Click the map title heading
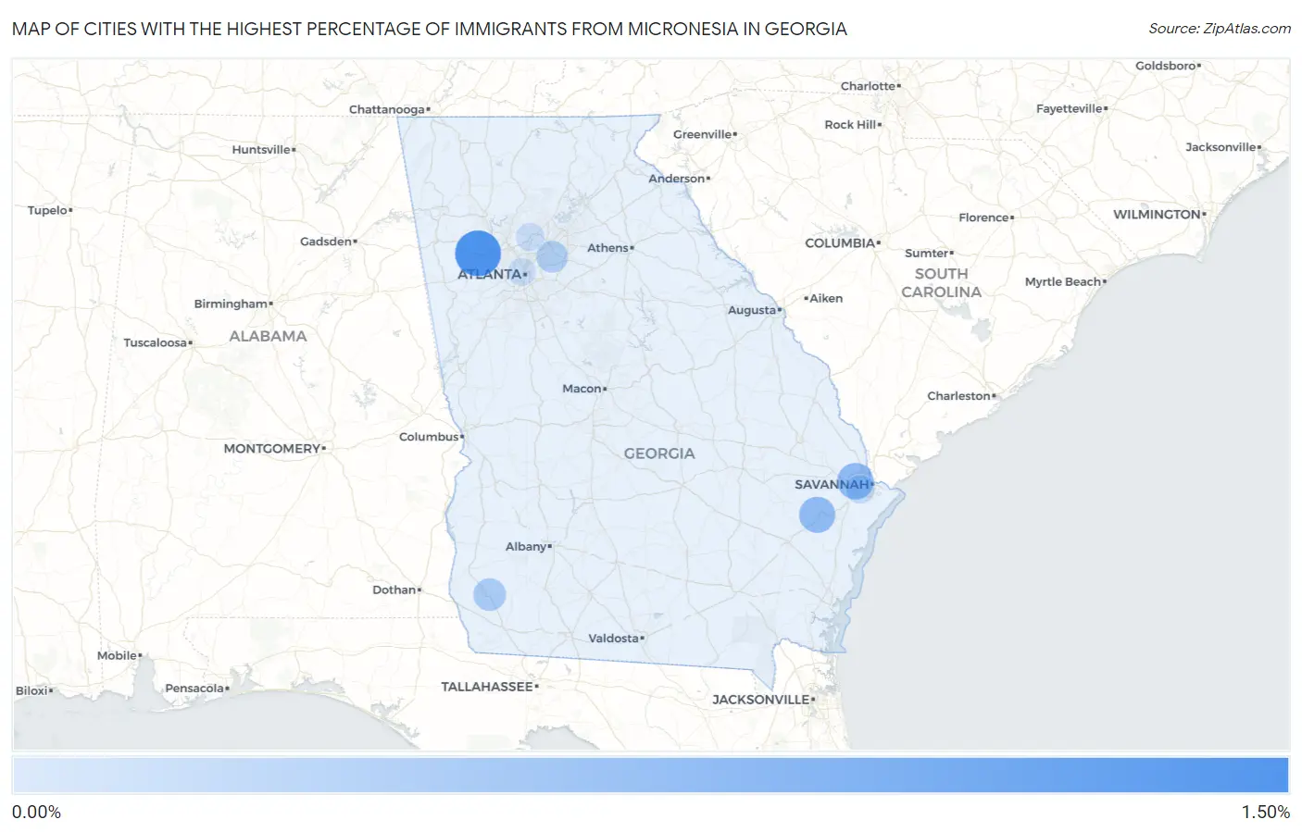Viewport: 1302px width, 832px height. (x=430, y=29)
